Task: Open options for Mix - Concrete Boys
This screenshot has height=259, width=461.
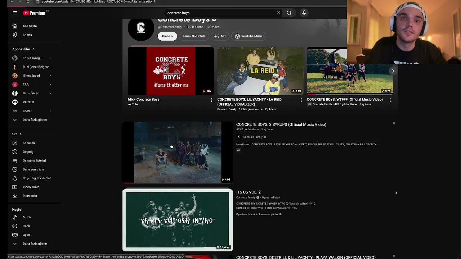Action: pos(211,100)
